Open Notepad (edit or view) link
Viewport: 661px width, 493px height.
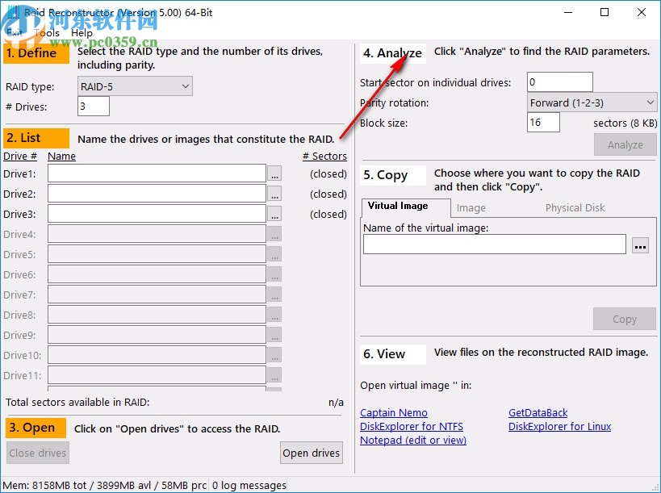413,440
